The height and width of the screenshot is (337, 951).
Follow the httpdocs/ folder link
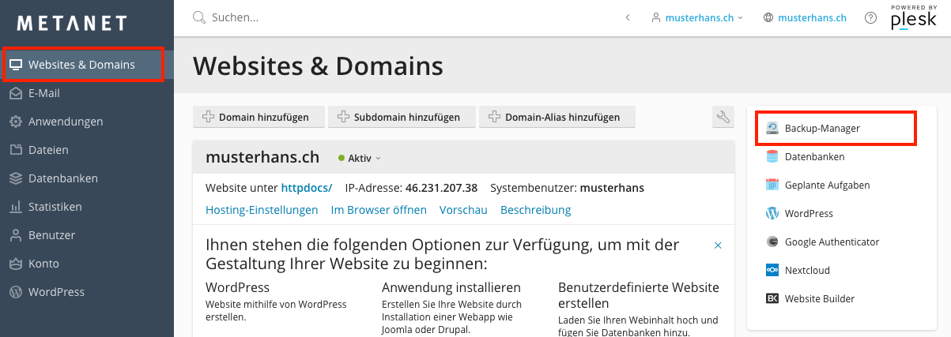(x=307, y=188)
